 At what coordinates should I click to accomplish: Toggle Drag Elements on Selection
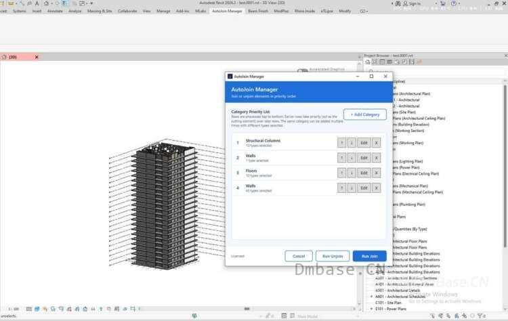click(x=464, y=316)
